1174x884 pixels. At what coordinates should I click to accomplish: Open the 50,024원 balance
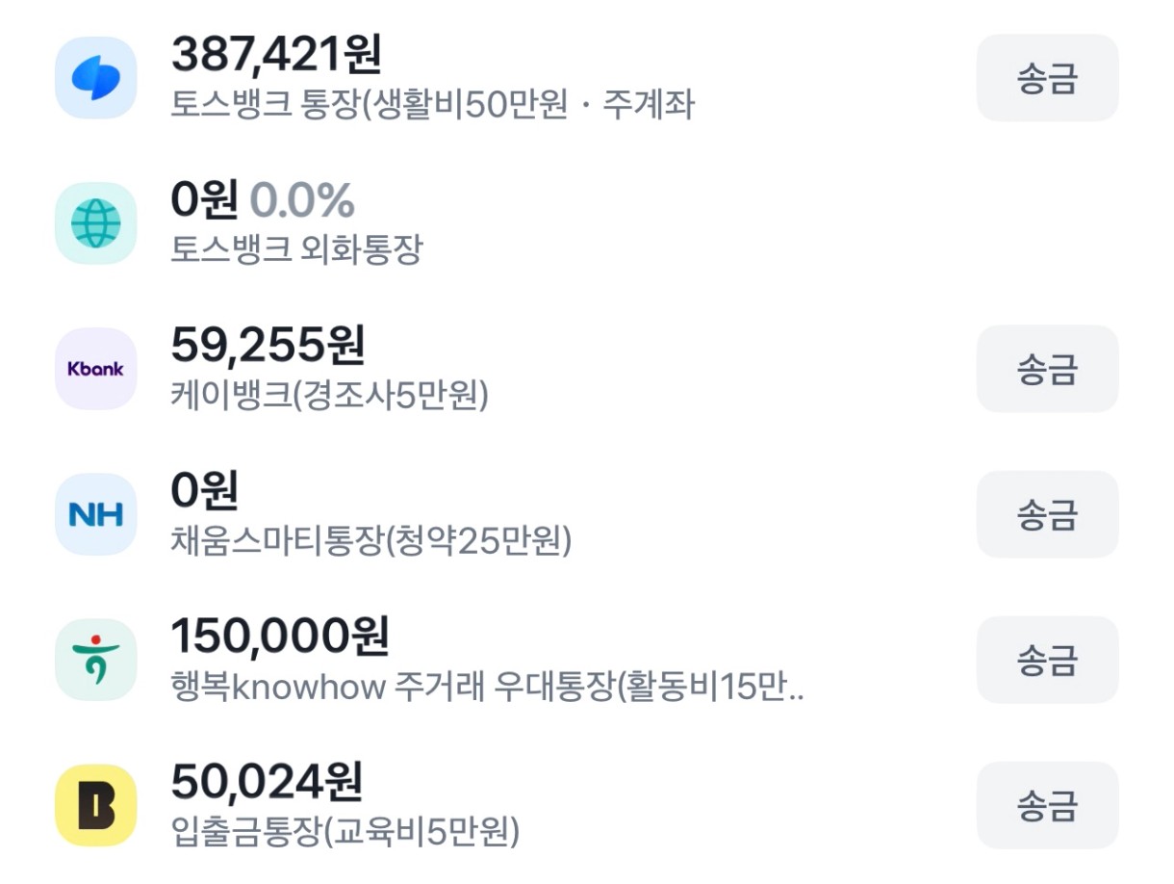pos(267,782)
